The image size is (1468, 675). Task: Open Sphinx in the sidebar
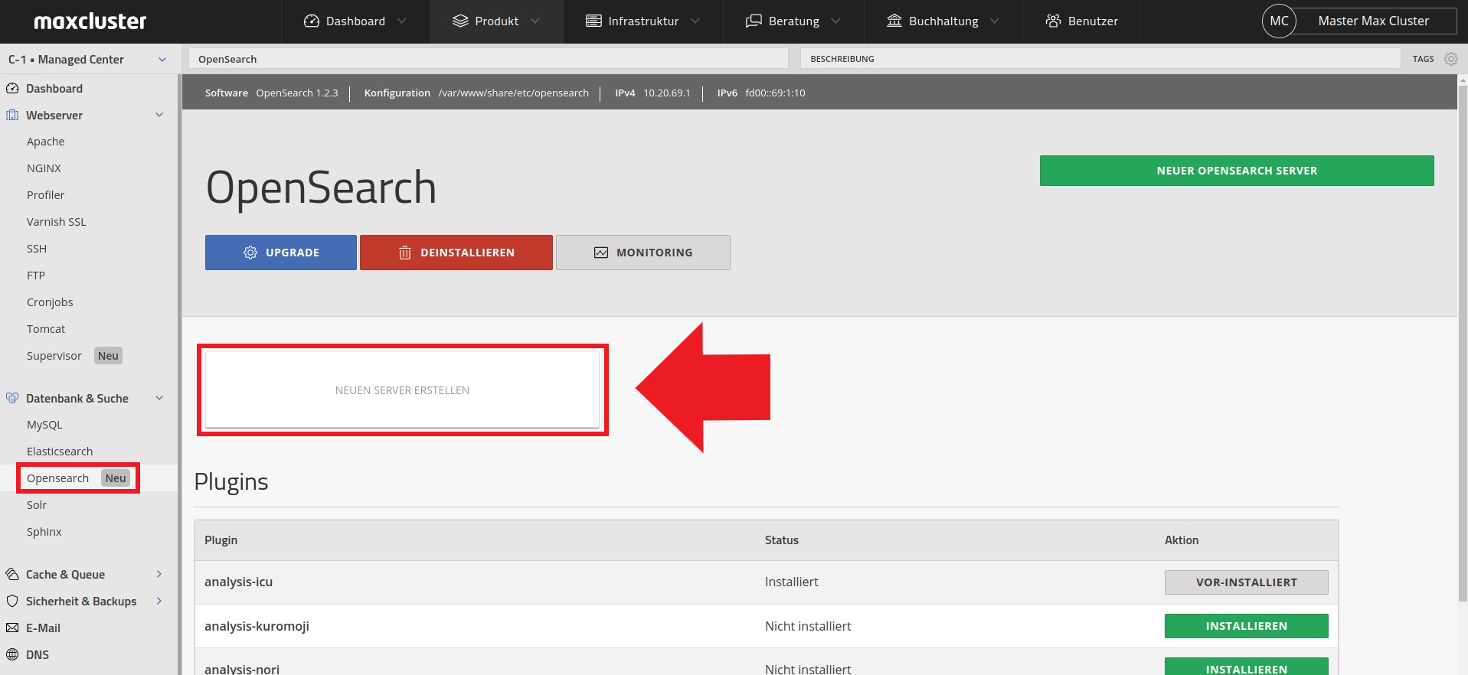(44, 533)
